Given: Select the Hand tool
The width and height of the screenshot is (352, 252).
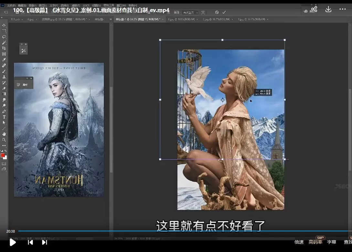Looking at the screenshot, I should point(4,134).
